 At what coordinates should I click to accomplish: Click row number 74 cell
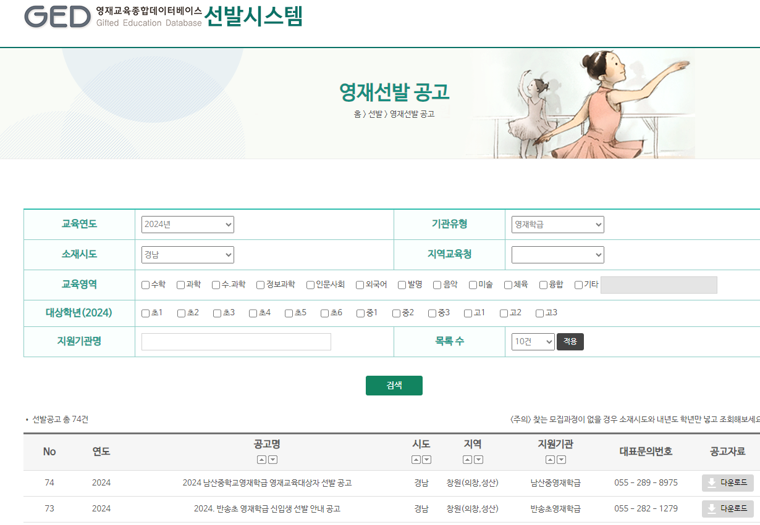(49, 483)
